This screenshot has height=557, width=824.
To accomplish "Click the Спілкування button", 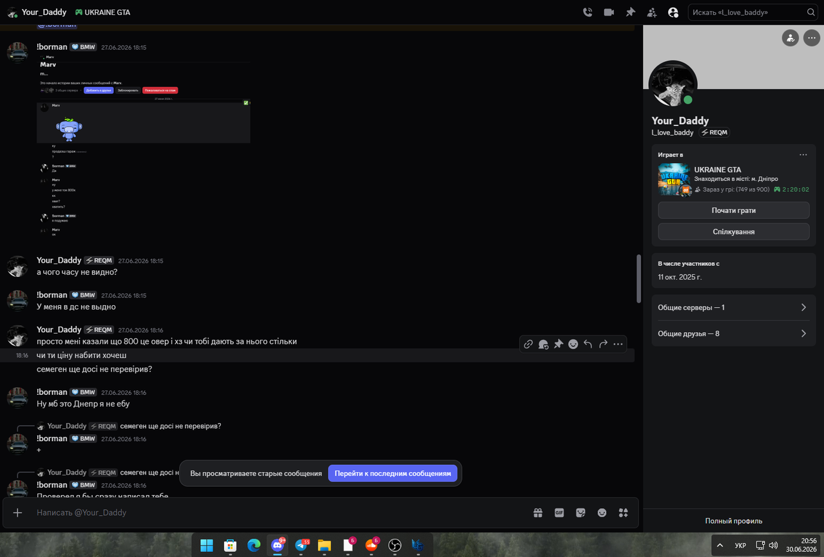I will click(733, 232).
